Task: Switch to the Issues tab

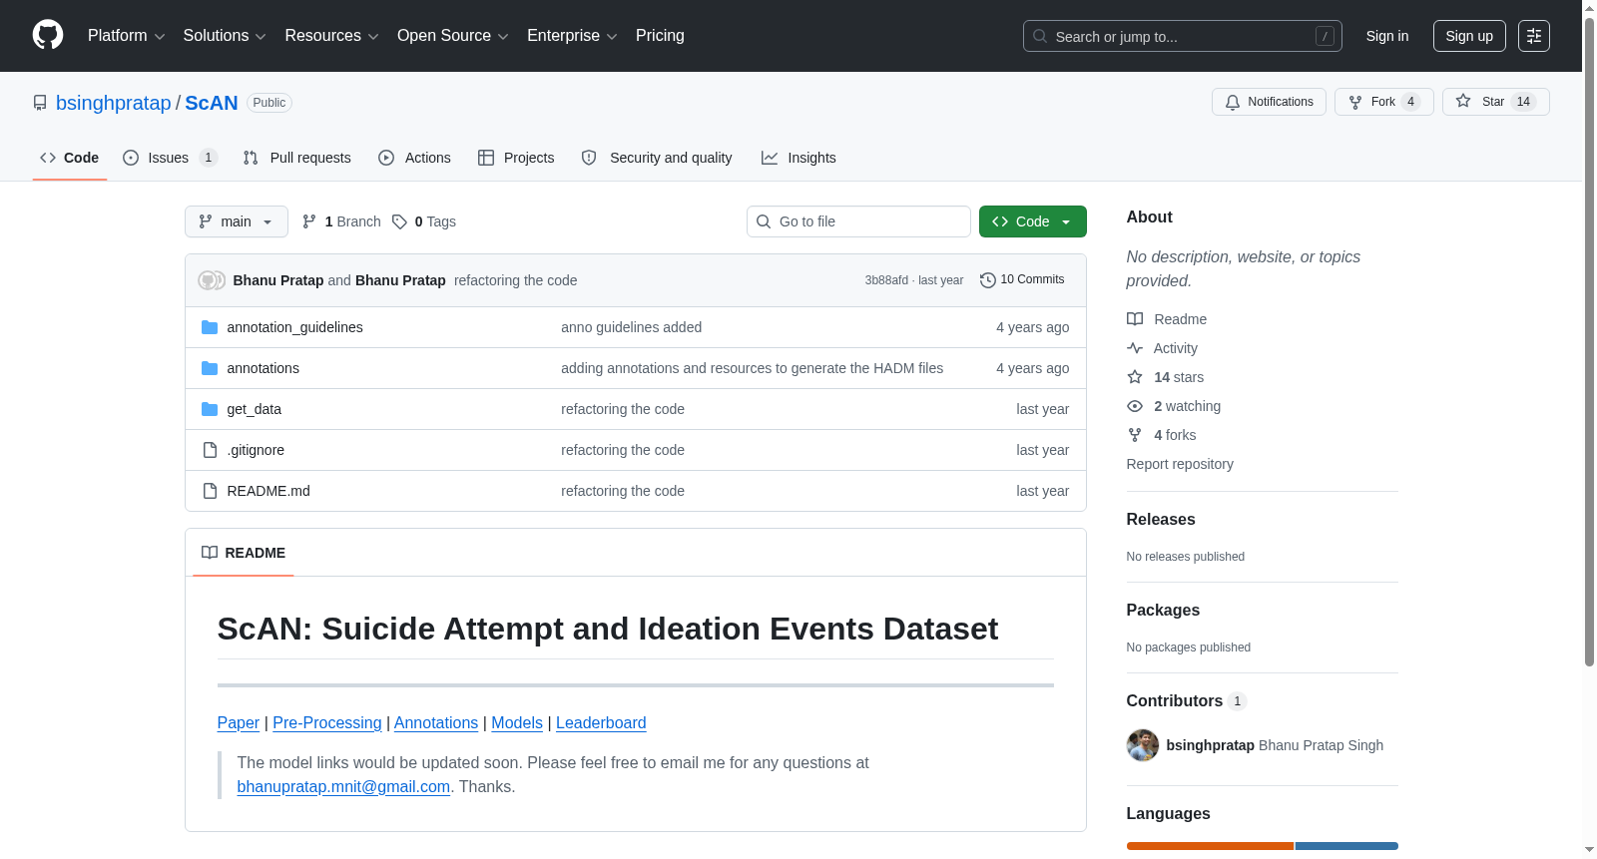Action: pyautogui.click(x=170, y=158)
